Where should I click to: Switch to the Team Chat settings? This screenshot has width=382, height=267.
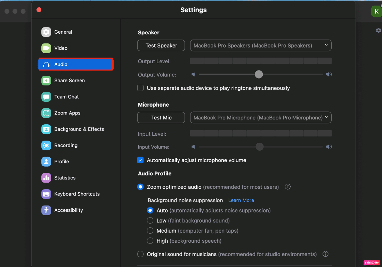click(76, 97)
